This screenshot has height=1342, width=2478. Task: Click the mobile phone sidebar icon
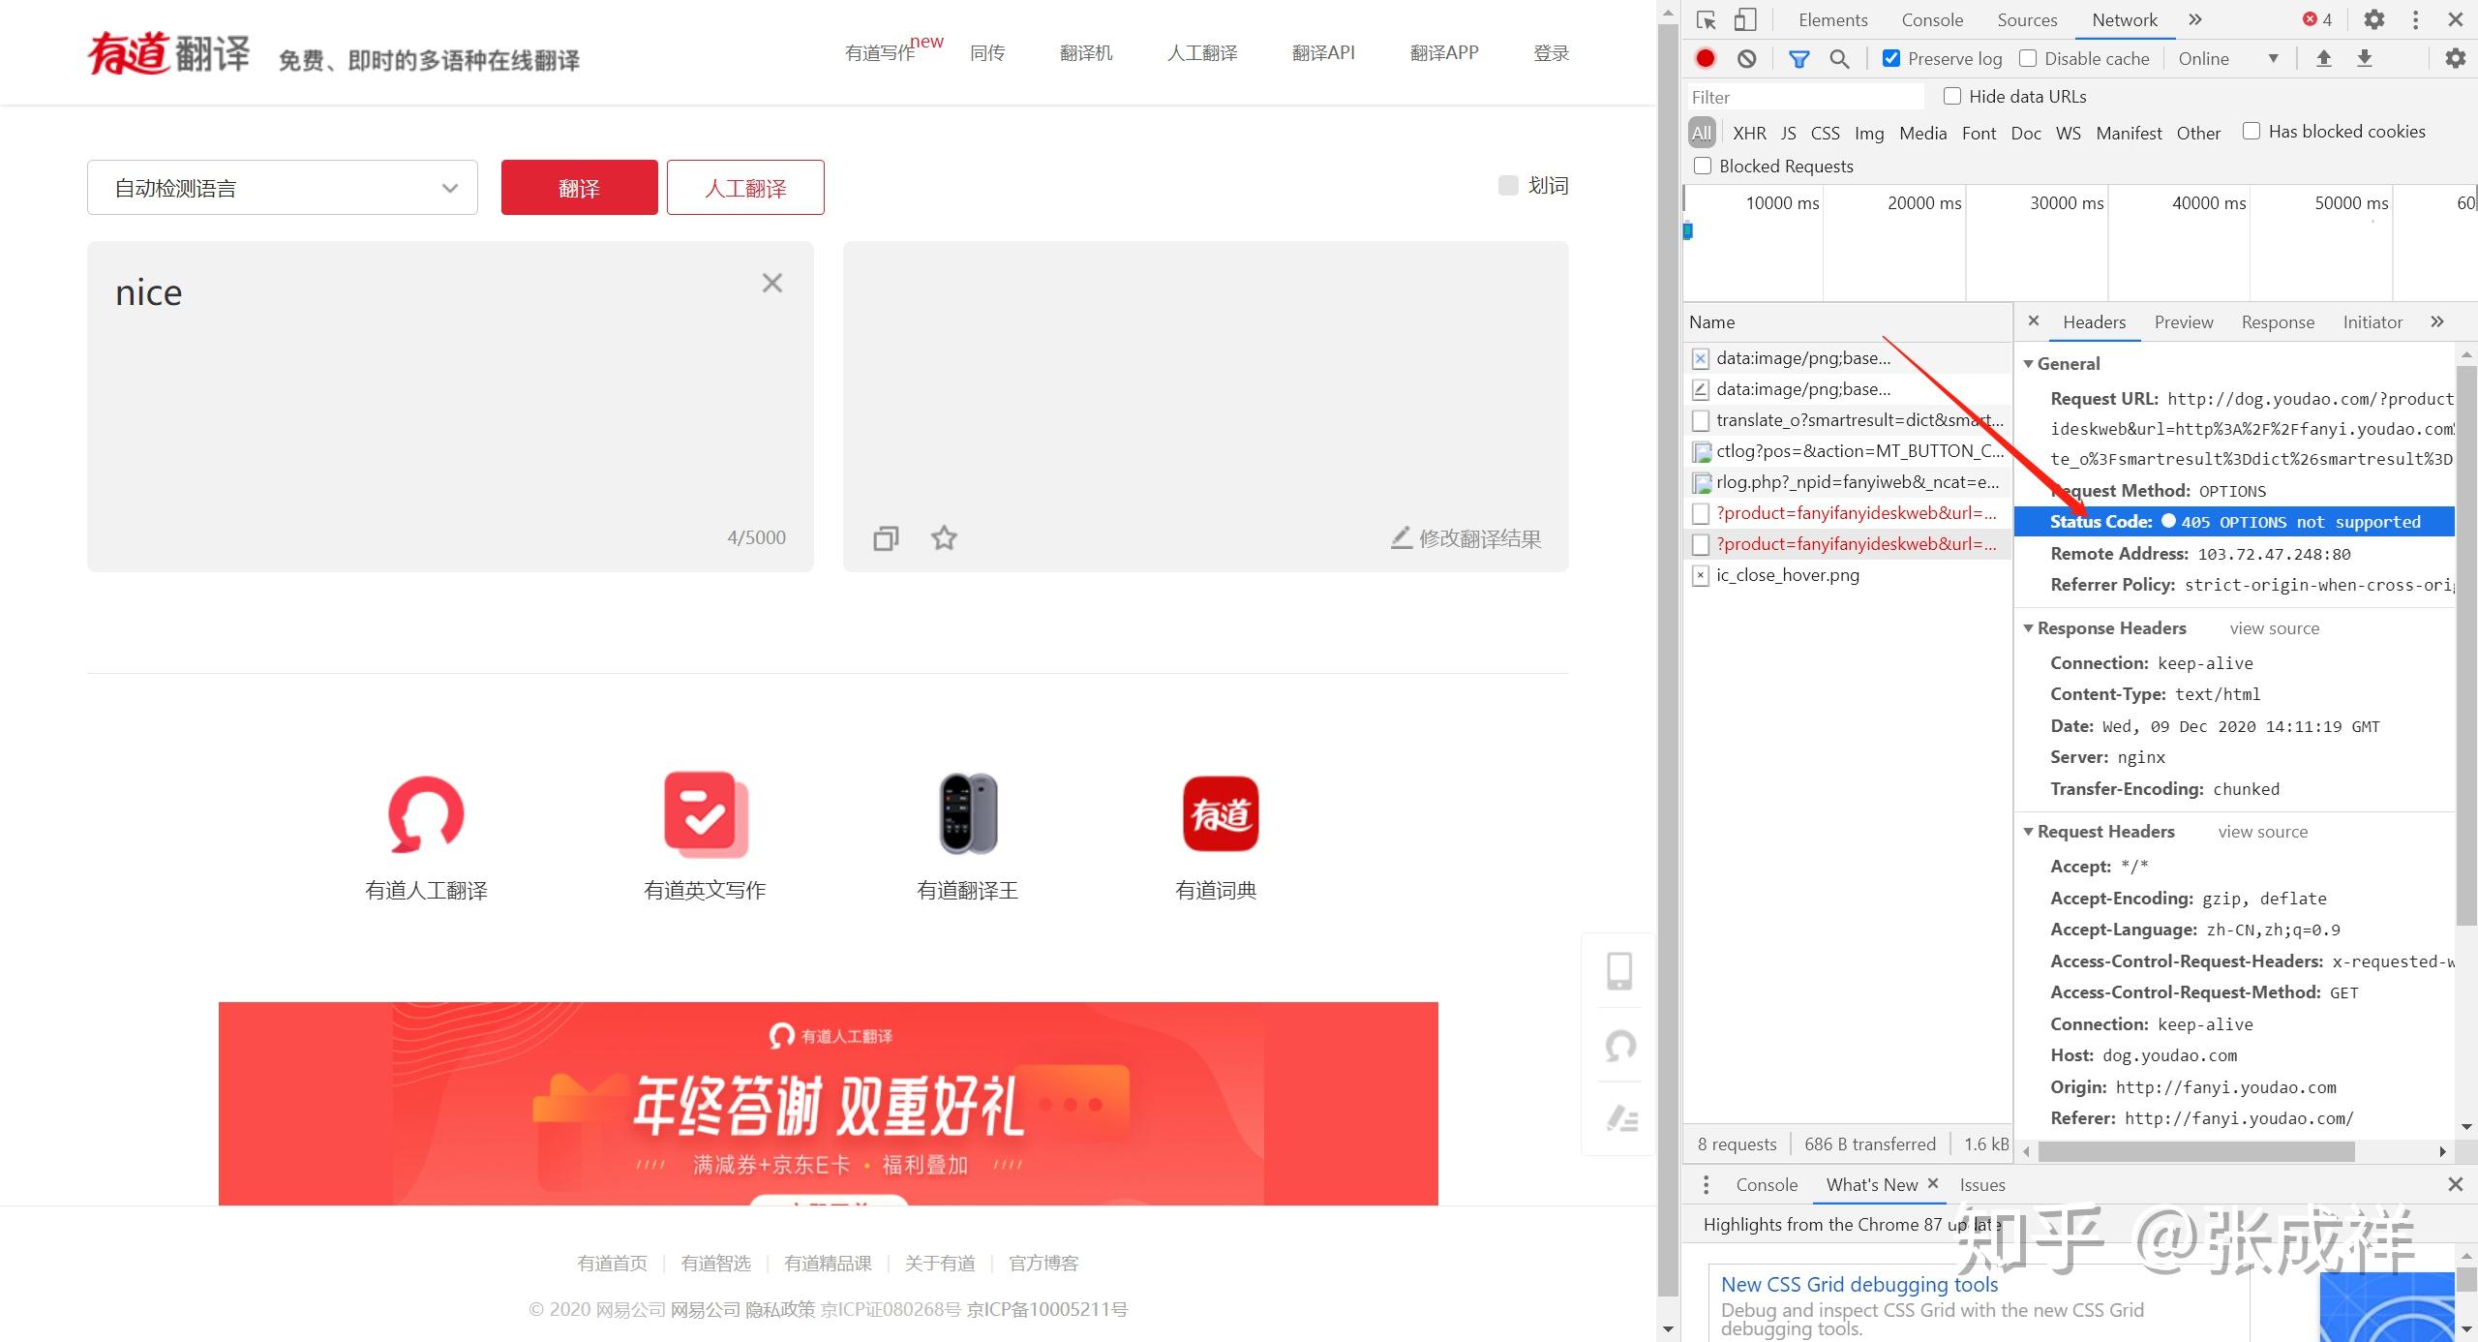click(1619, 970)
